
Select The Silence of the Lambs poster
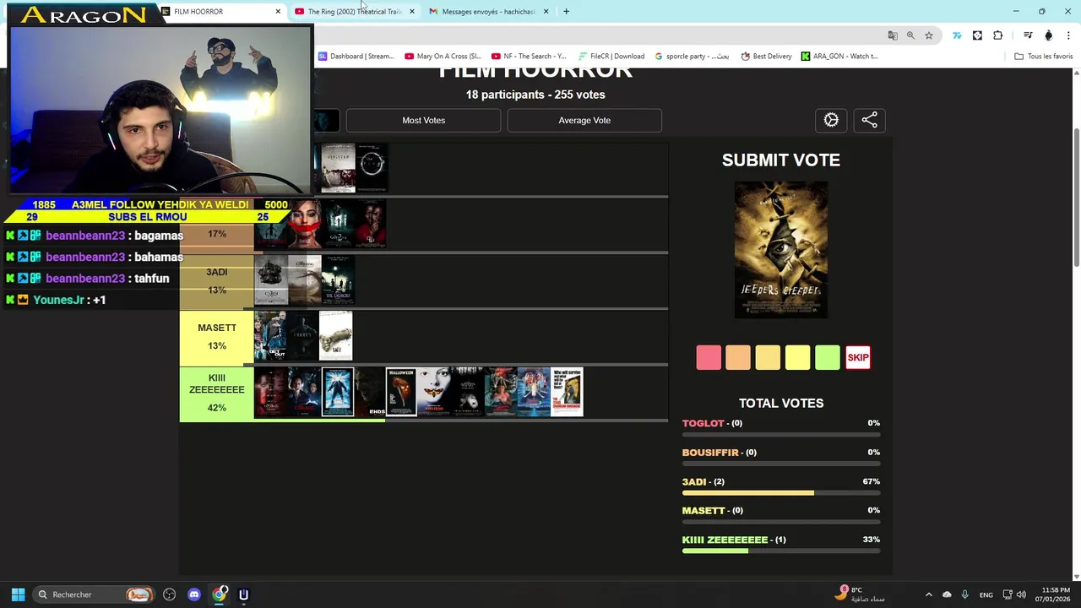click(434, 392)
